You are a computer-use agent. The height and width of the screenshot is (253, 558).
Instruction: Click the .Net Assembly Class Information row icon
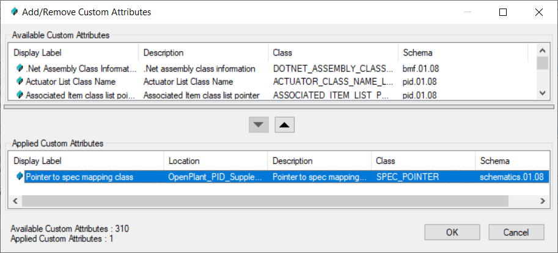click(x=20, y=68)
